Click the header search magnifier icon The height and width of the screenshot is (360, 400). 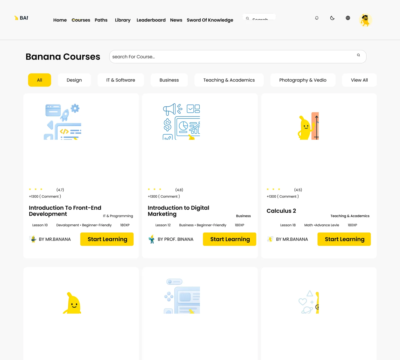pos(247,18)
